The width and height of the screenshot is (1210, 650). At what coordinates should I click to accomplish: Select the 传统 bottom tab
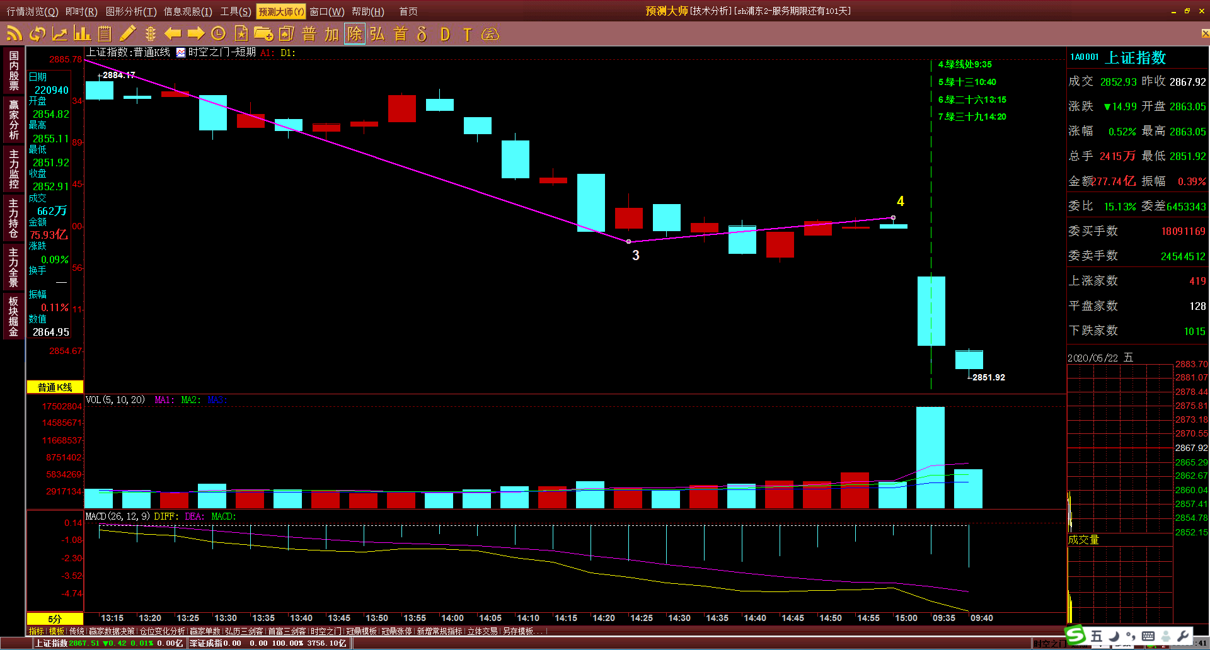point(77,631)
